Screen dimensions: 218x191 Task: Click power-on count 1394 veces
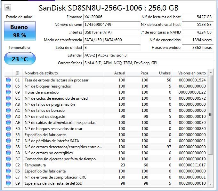tap(198, 40)
